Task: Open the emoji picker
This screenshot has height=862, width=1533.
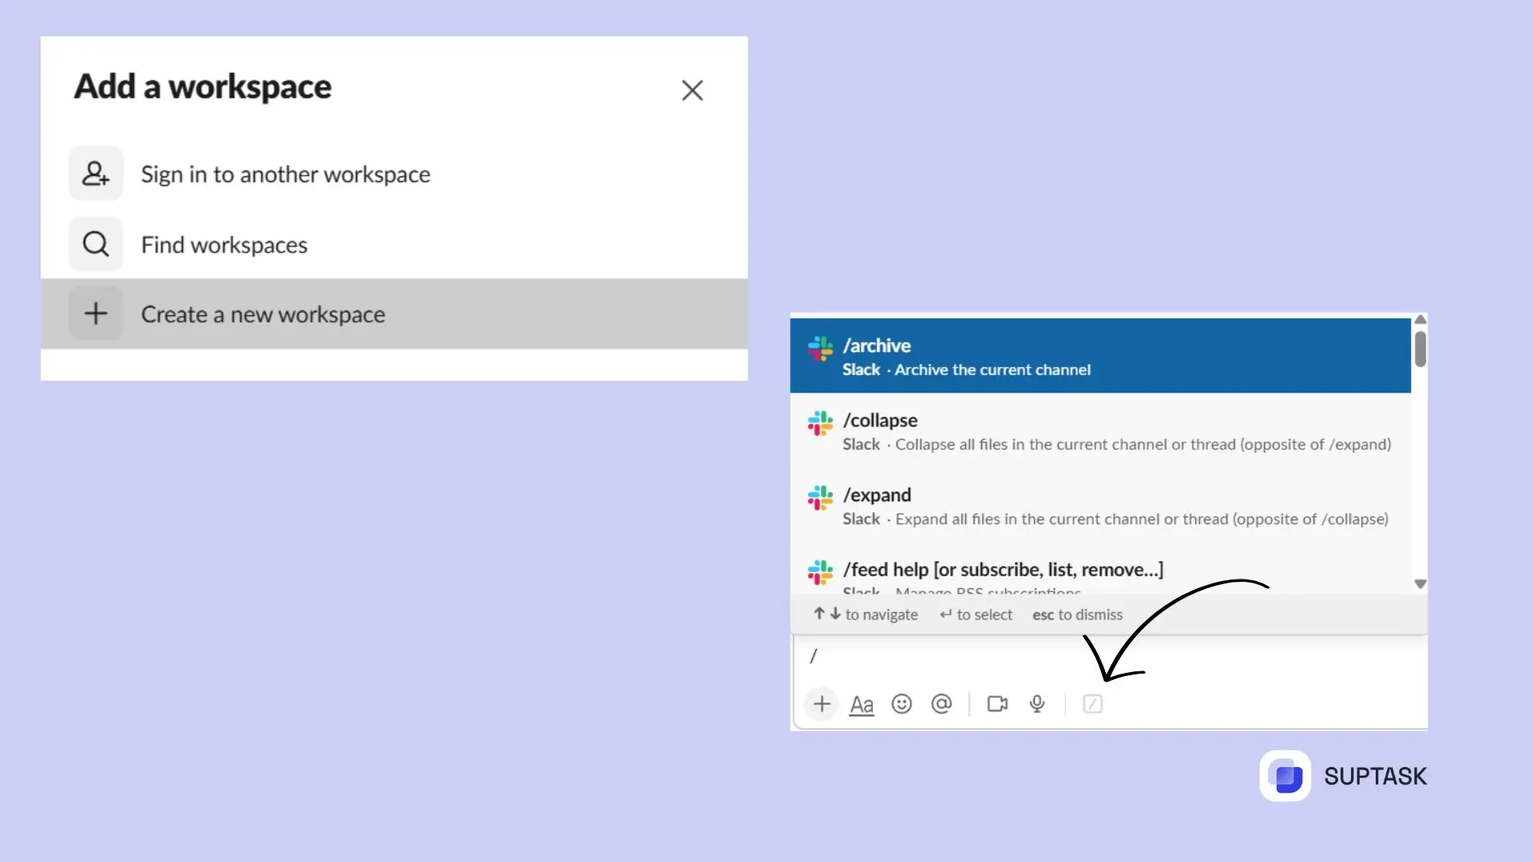Action: tap(901, 704)
